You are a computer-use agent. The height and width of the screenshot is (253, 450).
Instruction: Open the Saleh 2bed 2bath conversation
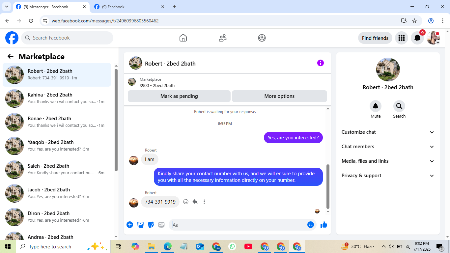(57, 170)
